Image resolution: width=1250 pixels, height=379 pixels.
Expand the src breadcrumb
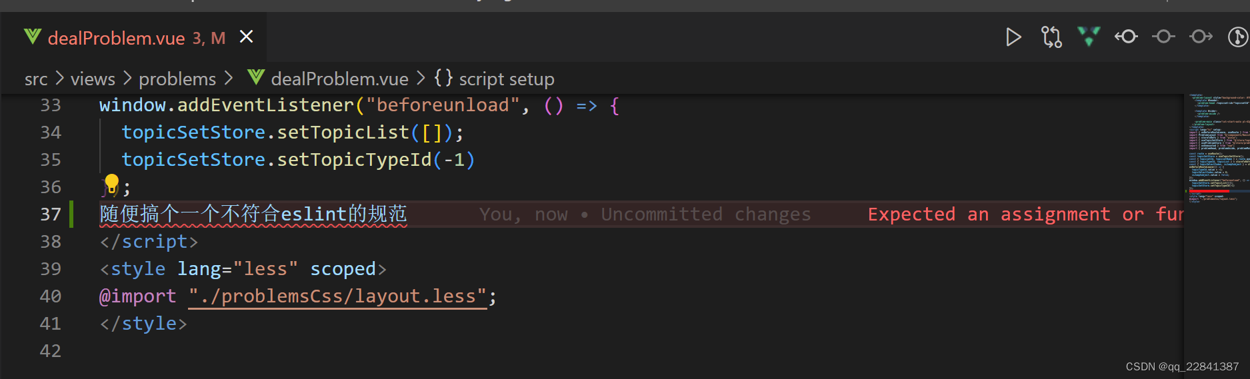(36, 79)
